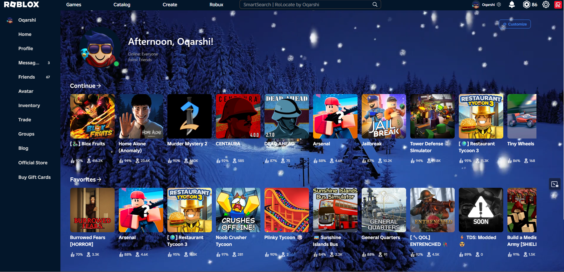Open the settings gear icon
The height and width of the screenshot is (272, 564).
point(546,4)
